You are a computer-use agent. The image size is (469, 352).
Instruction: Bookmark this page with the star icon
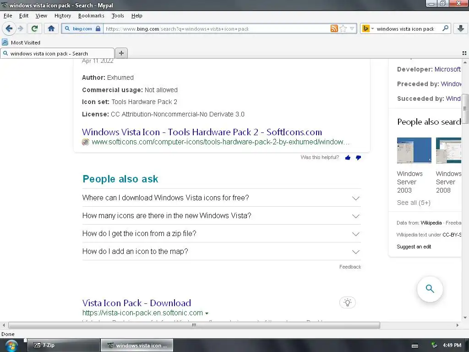point(343,29)
